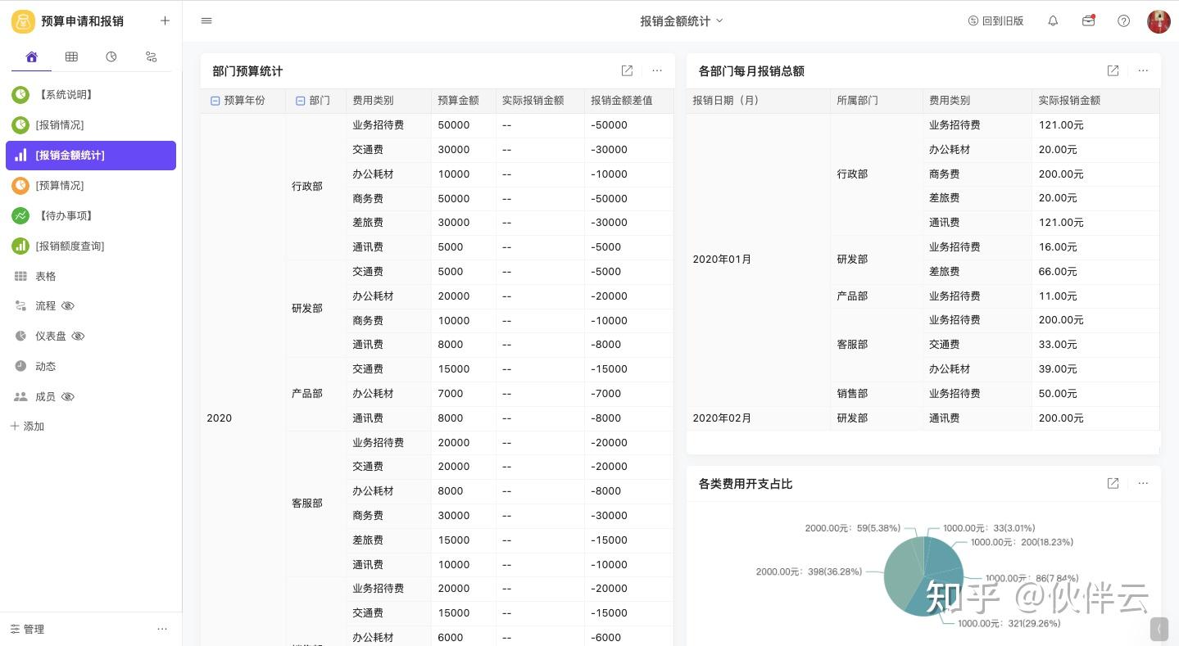Open more options for 各类费用开支占比 card
Viewport: 1179px width, 646px height.
point(1143,484)
